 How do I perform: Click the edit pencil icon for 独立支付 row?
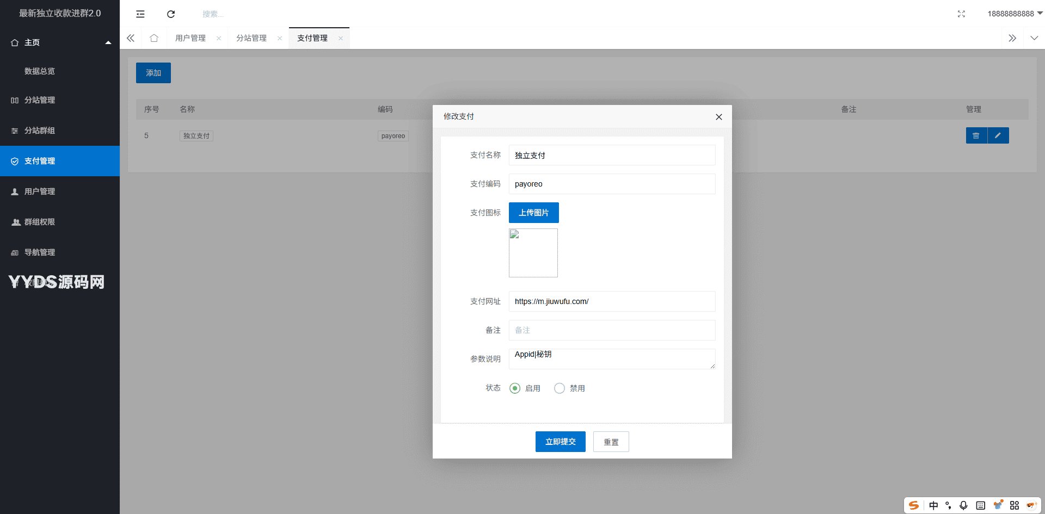pos(998,135)
